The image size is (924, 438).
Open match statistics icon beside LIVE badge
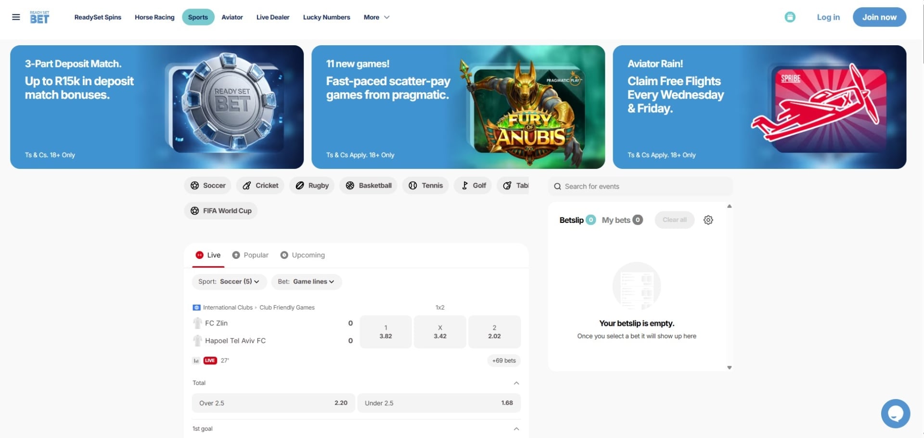196,361
